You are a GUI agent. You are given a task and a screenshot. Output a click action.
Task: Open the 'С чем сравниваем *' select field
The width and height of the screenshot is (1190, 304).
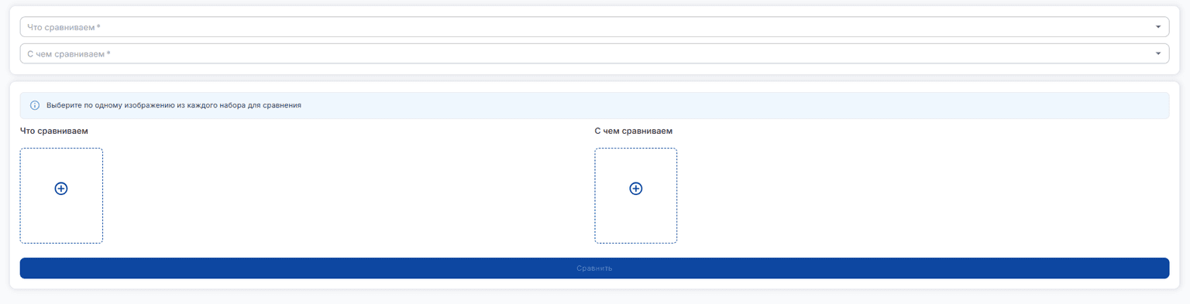pos(594,53)
